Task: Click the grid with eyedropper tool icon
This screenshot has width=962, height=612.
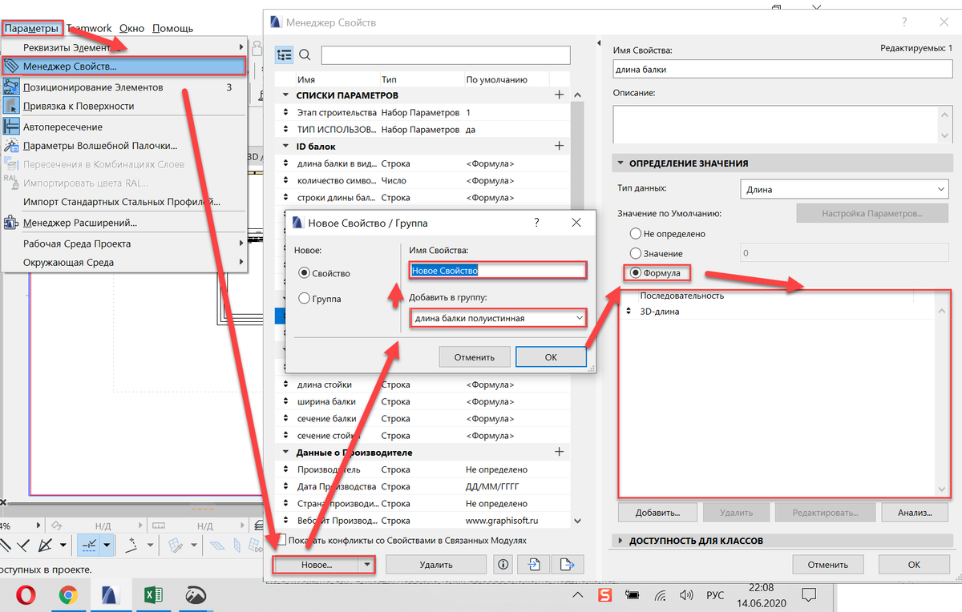Action: 176,546
